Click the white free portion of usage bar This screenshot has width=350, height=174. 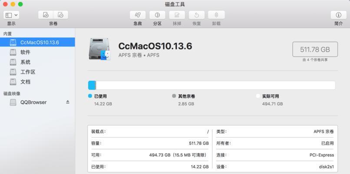coord(215,85)
